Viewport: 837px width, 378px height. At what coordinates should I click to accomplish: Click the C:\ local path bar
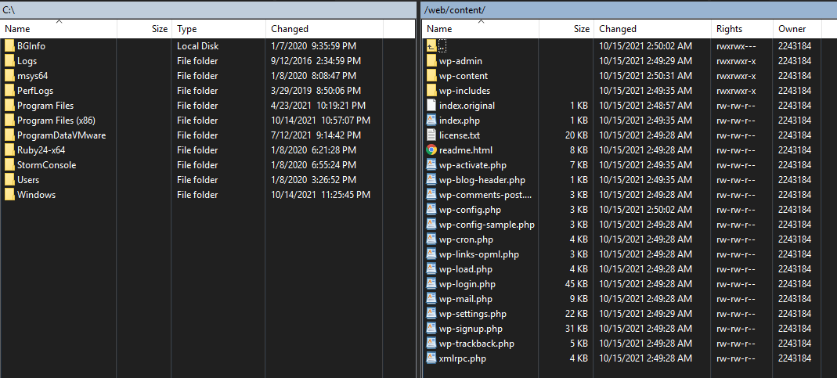[208, 9]
